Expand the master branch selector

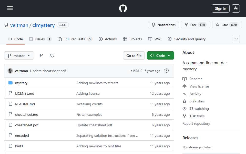coord(19,56)
